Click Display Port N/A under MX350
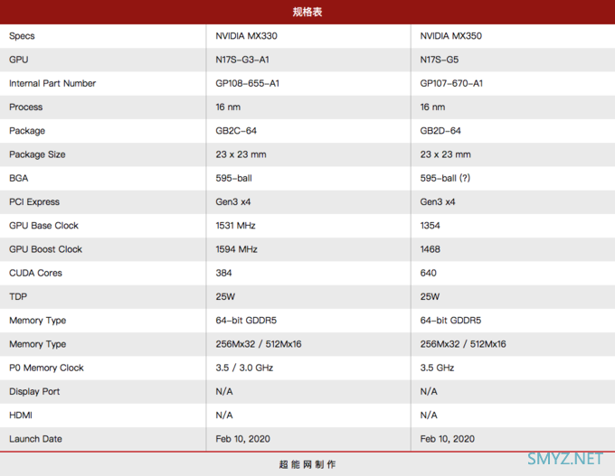 point(429,391)
